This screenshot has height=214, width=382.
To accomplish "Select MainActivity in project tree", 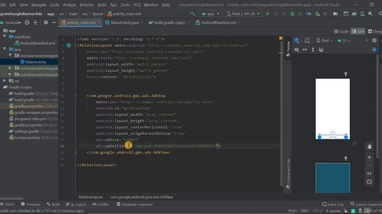I will click(33, 62).
